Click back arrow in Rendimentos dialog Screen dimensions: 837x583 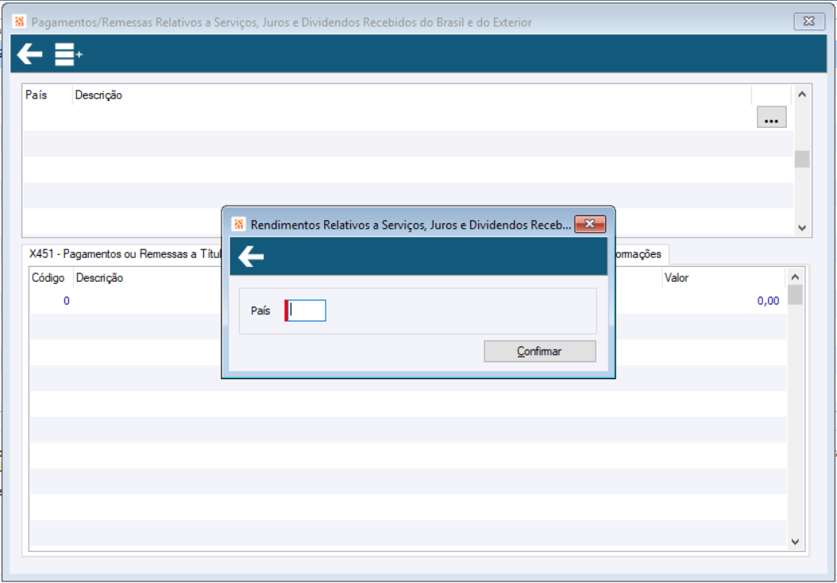(251, 257)
